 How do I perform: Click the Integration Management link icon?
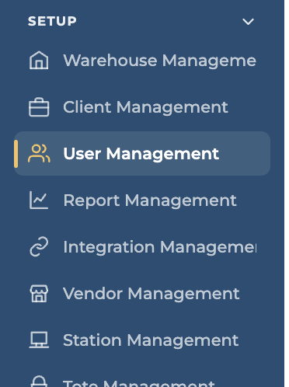(x=39, y=246)
